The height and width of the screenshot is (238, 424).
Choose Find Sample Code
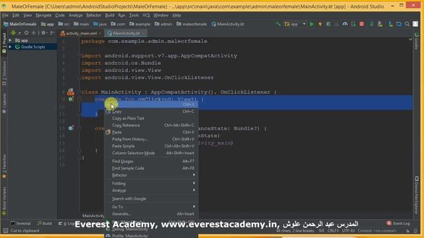151,168
